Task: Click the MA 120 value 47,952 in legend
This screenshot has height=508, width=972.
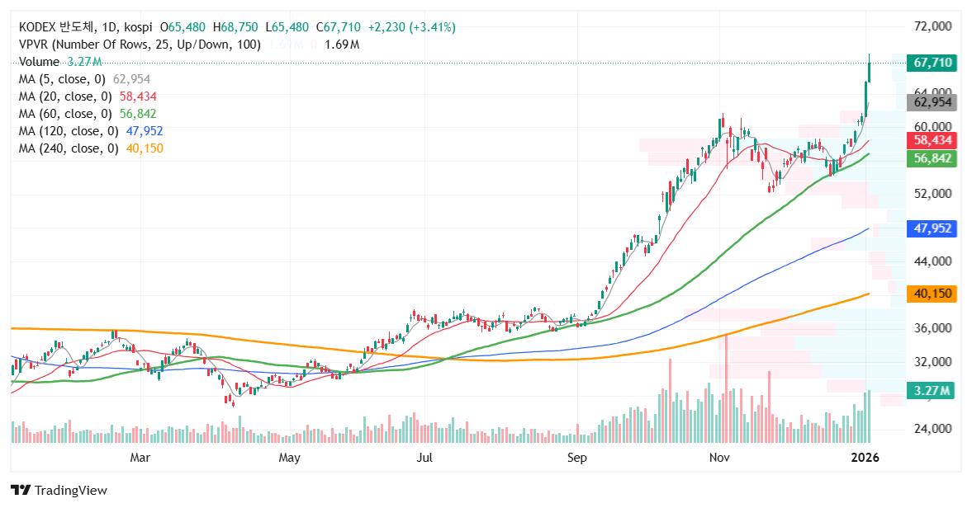Action: pos(145,131)
